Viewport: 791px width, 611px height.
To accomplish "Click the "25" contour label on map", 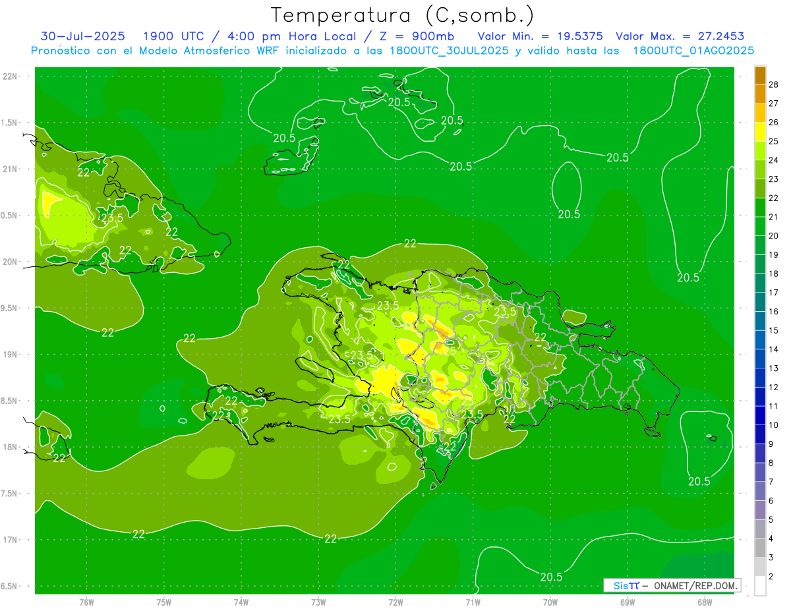I will [x=450, y=351].
